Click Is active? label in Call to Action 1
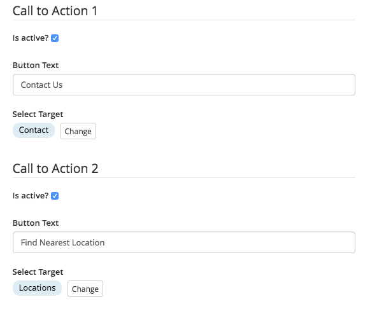The image size is (370, 311). pos(31,38)
